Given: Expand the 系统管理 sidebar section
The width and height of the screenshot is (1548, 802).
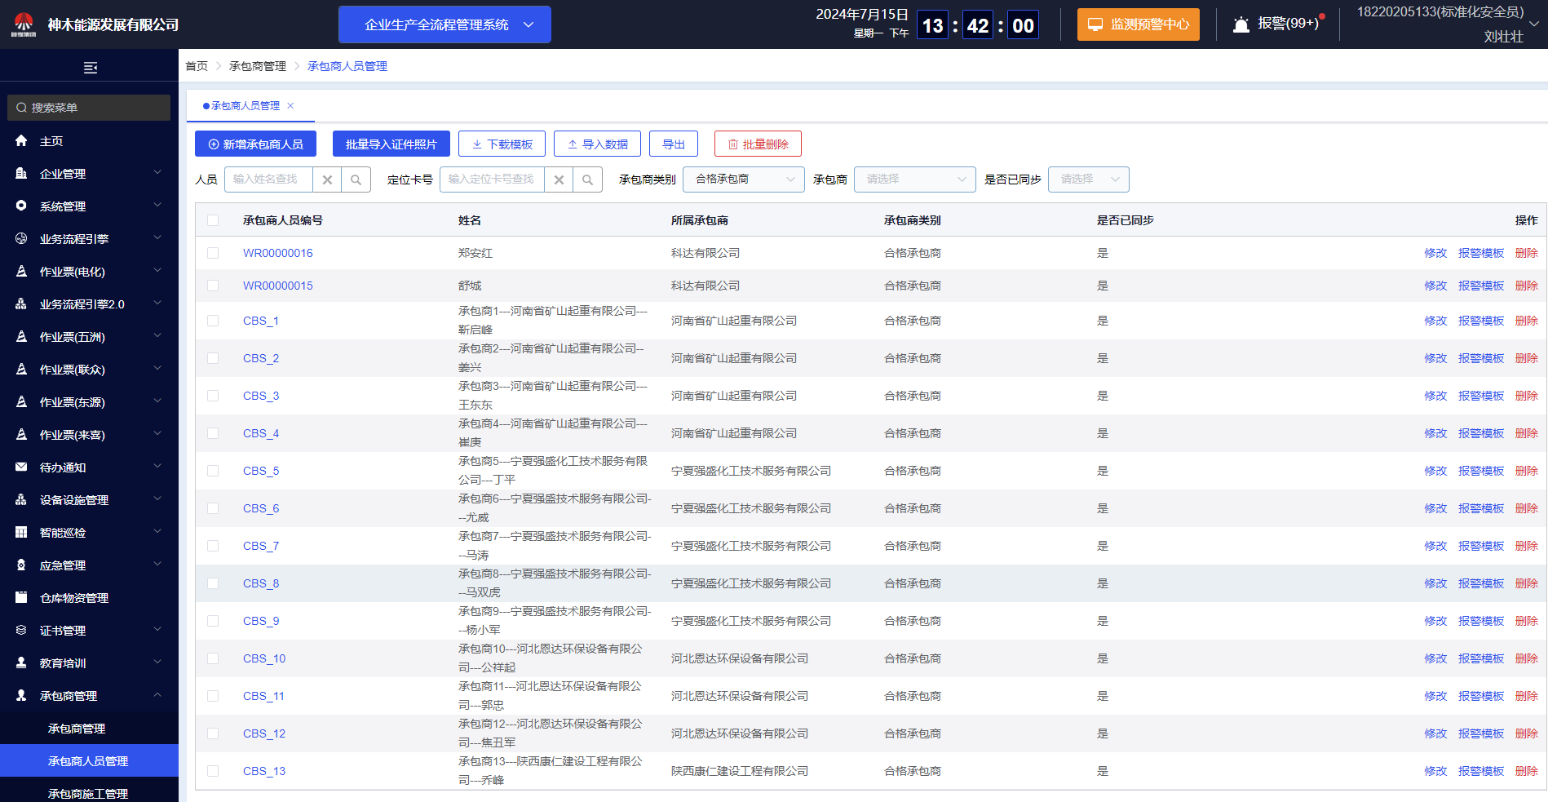Looking at the screenshot, I should (87, 206).
